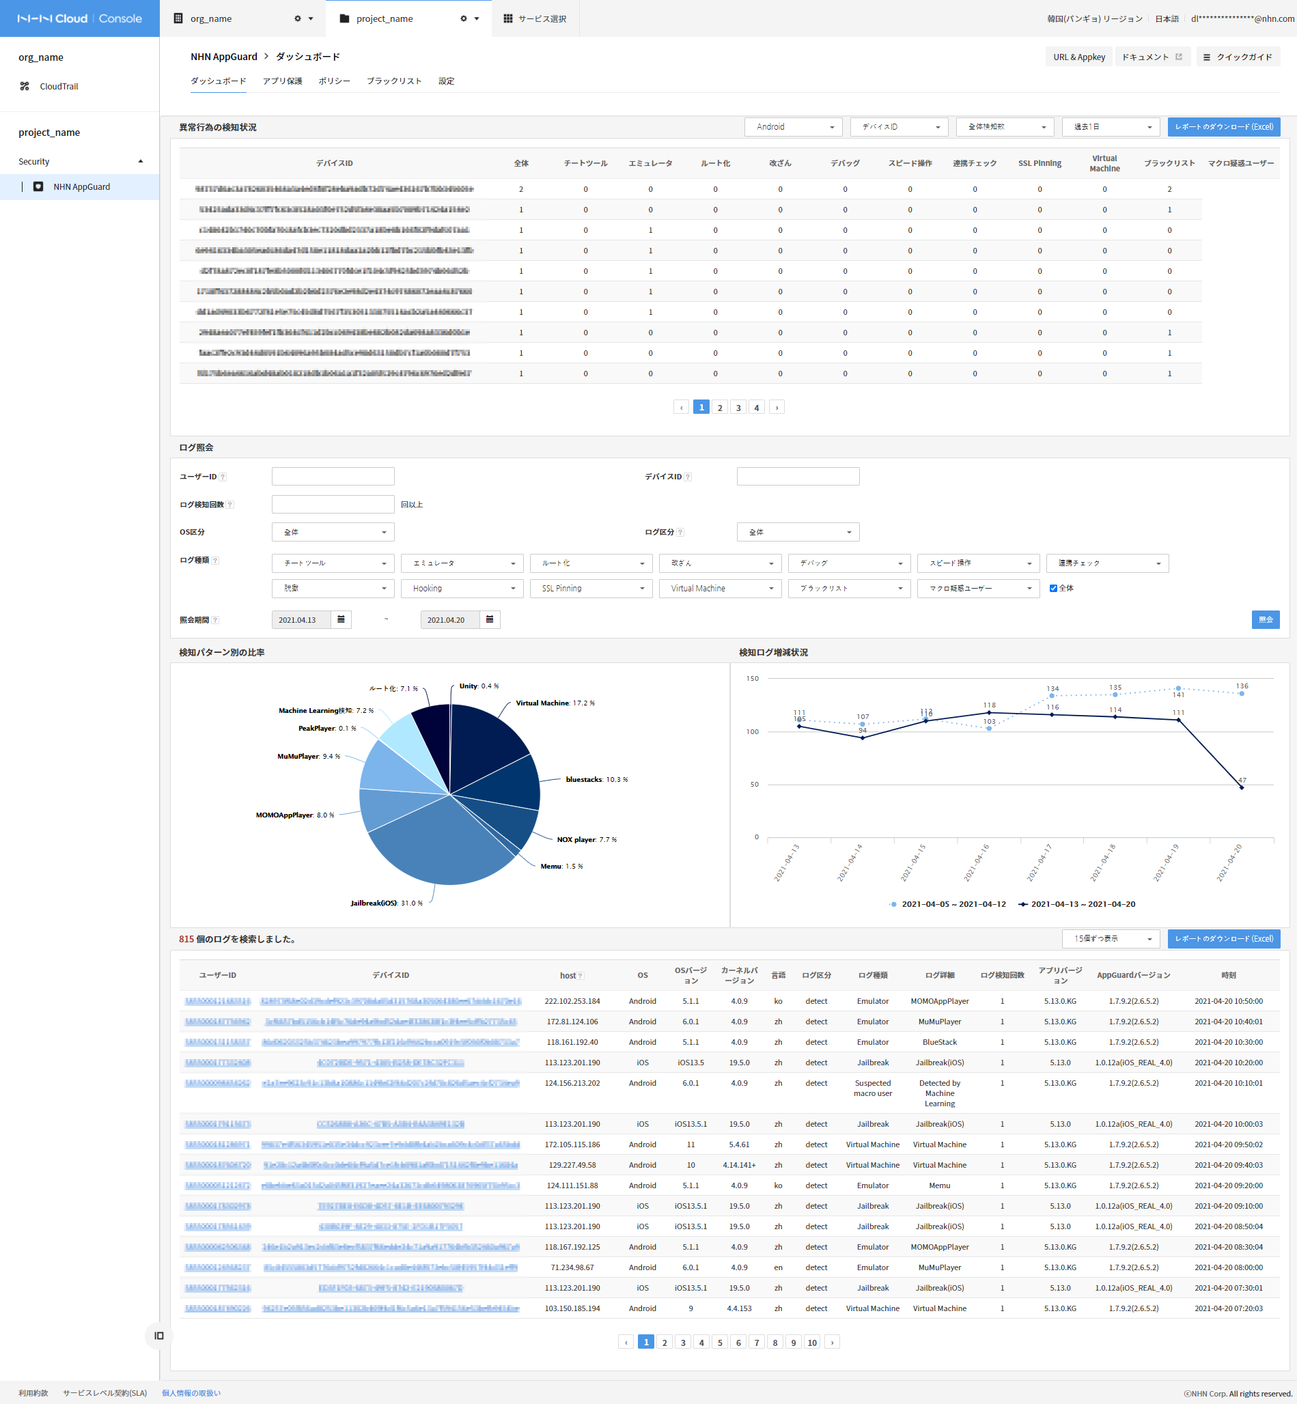Click the ログ区分 help question icon
Screen dimensions: 1297x1404
pyautogui.click(x=680, y=533)
